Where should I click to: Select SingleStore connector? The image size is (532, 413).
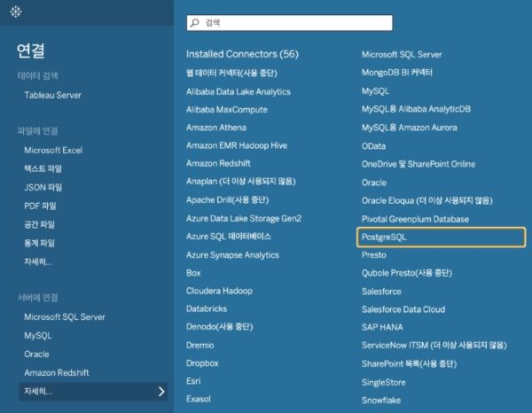coord(383,383)
